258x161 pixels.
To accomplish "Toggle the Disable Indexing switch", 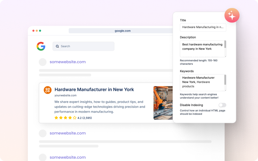I will tap(222, 105).
